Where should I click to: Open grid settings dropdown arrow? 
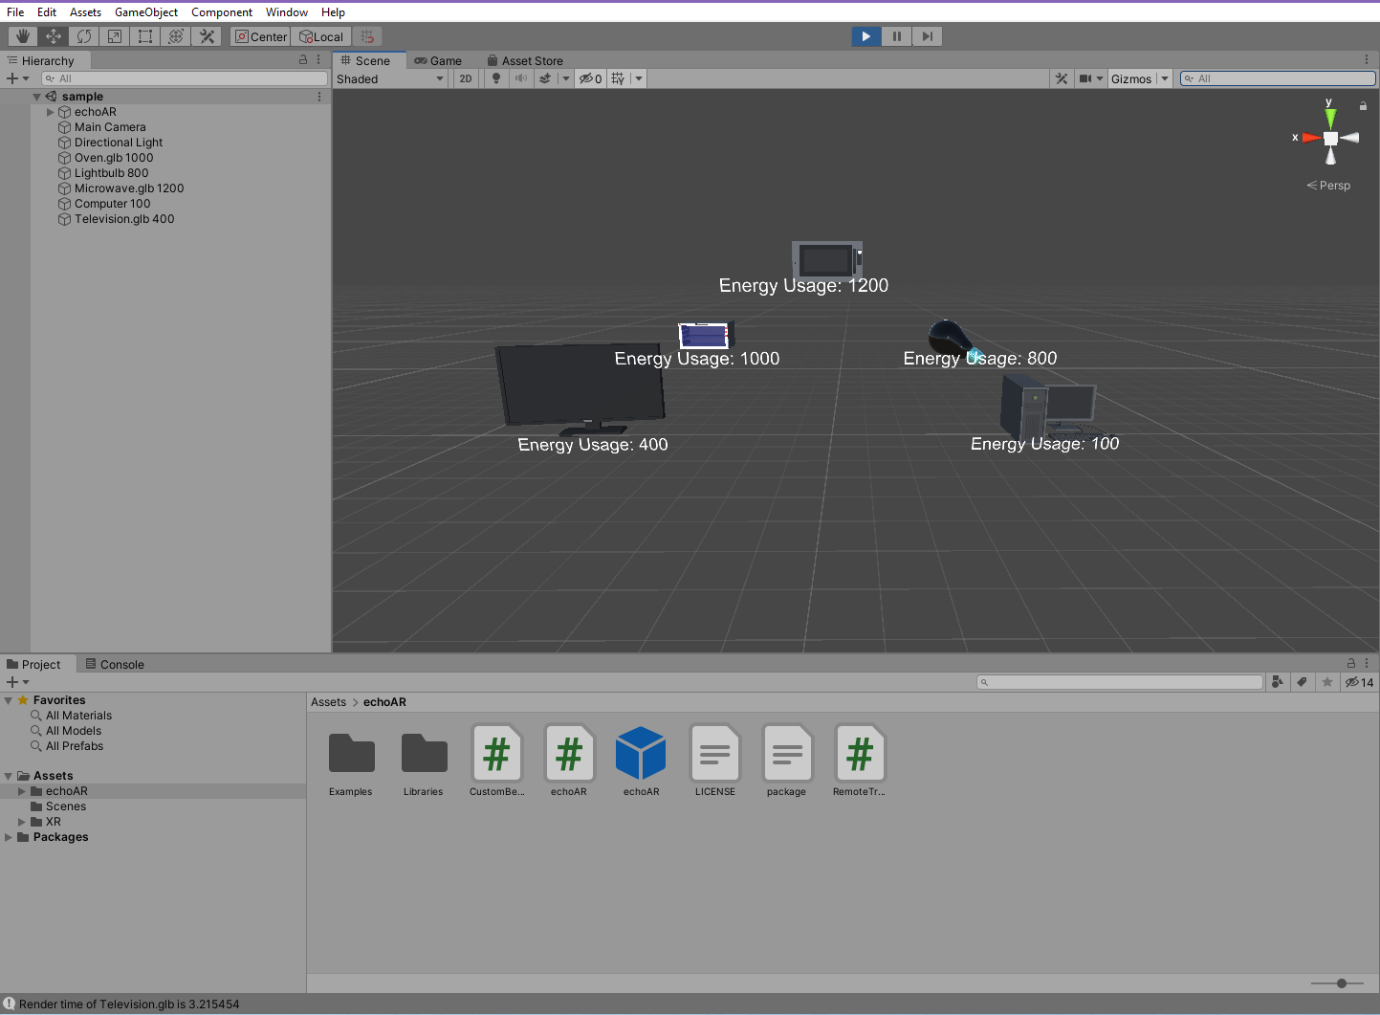[639, 78]
